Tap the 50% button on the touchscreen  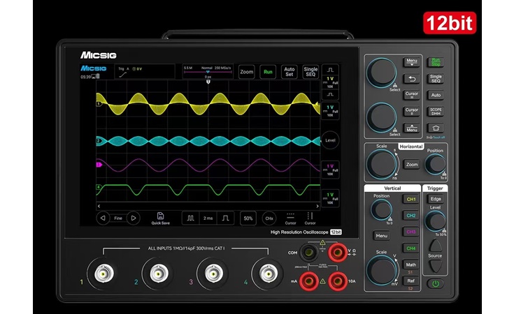(248, 218)
